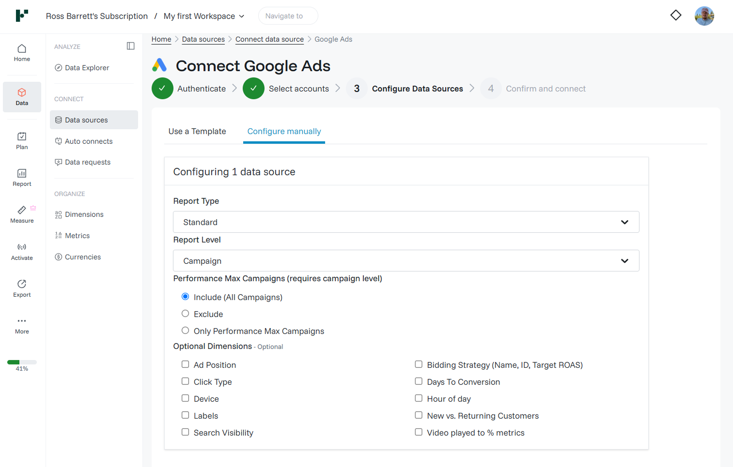
Task: Click the diamond icon in top bar
Action: (676, 15)
